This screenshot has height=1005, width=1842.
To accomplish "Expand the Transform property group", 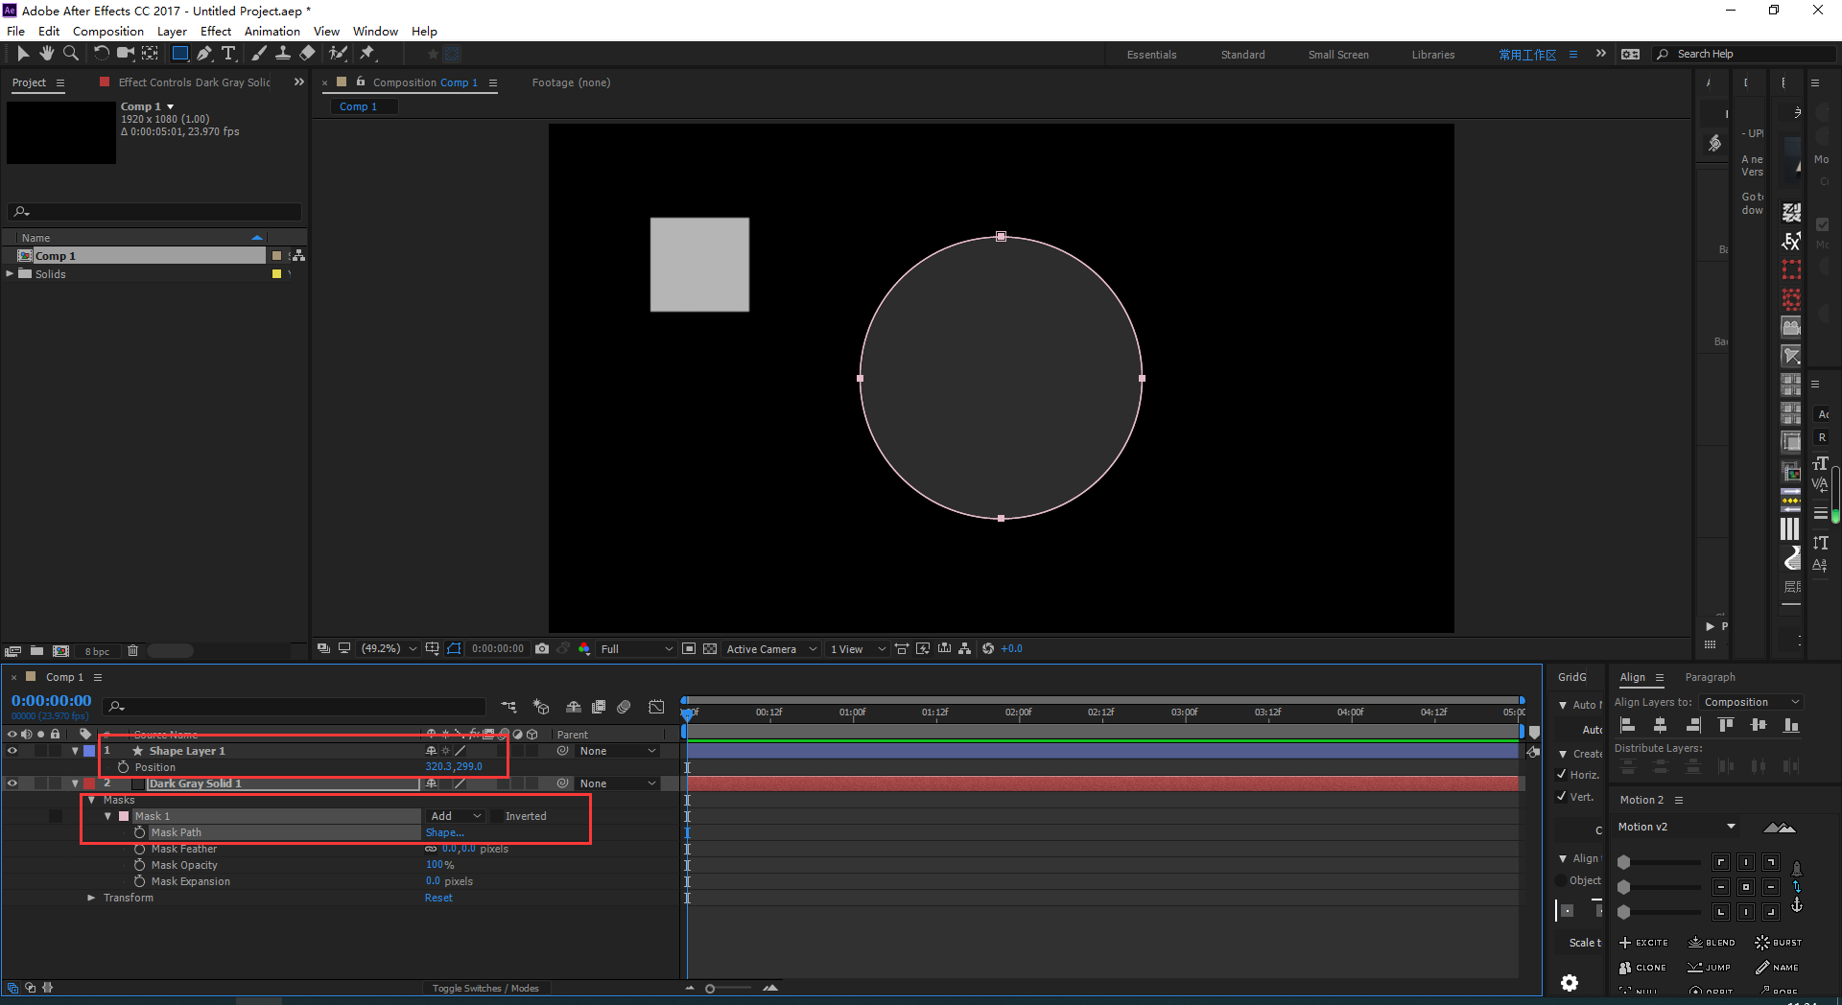I will [91, 898].
